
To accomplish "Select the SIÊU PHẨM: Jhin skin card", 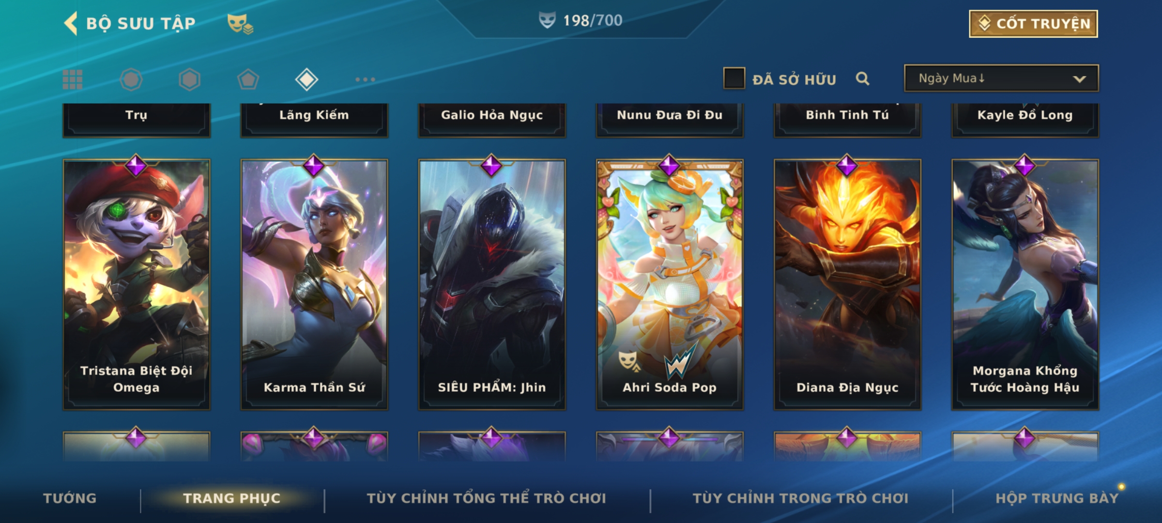I will click(492, 285).
